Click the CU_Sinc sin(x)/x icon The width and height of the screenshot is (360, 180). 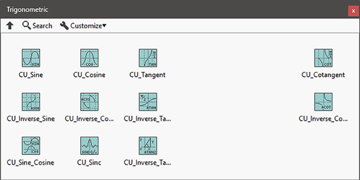89,146
